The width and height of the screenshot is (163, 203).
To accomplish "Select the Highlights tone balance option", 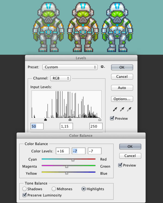I will [x=84, y=189].
